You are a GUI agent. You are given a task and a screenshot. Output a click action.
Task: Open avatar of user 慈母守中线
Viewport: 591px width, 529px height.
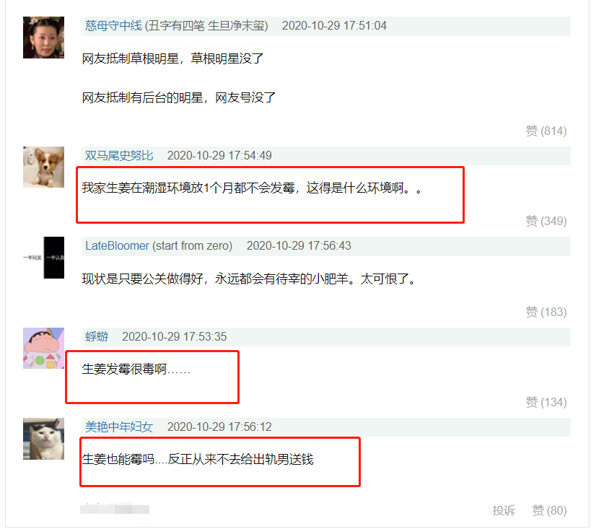44,38
